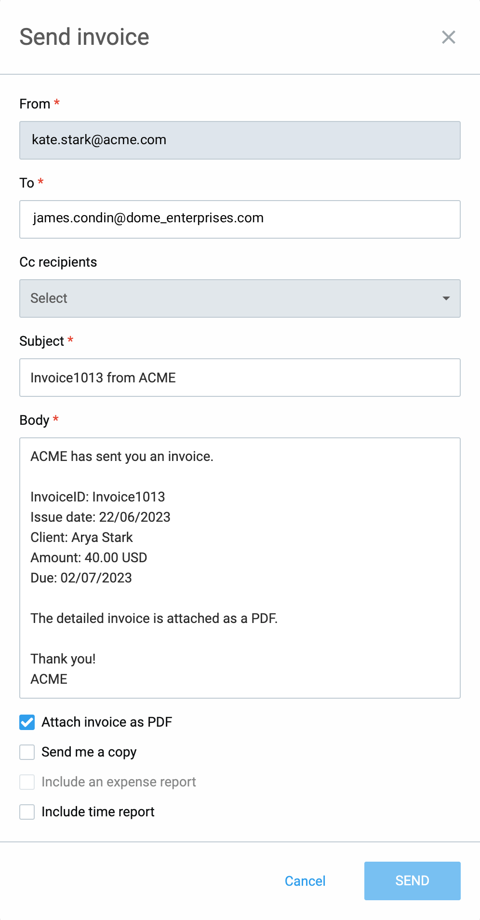Close the Send invoice dialog
Screen dimensions: 480x920
click(x=448, y=37)
